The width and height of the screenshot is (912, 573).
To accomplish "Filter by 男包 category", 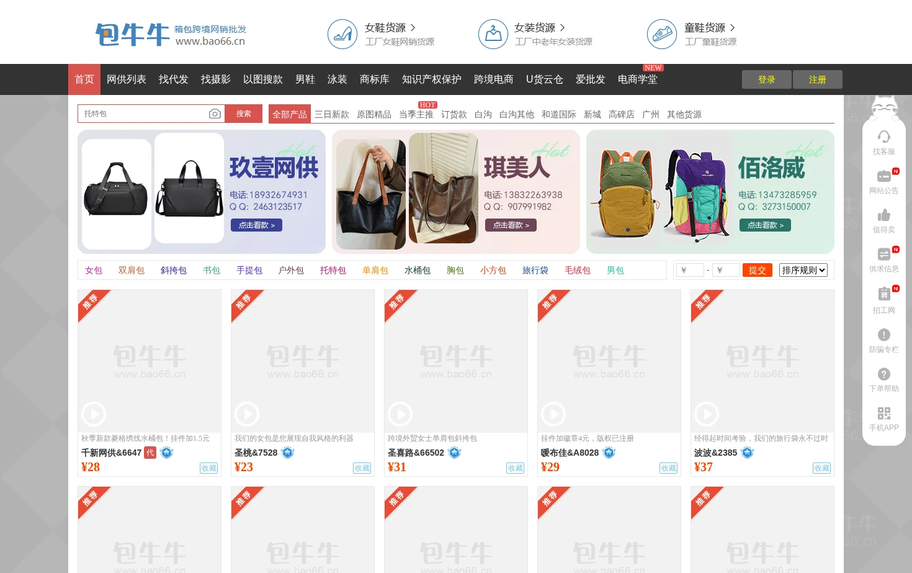I will 615,270.
